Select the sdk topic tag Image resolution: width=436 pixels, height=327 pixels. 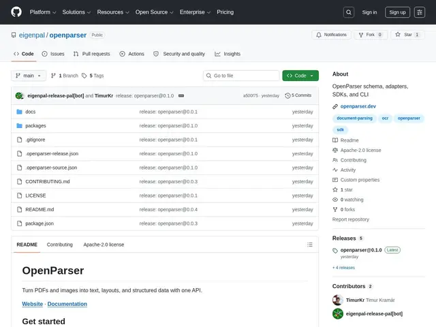point(340,130)
